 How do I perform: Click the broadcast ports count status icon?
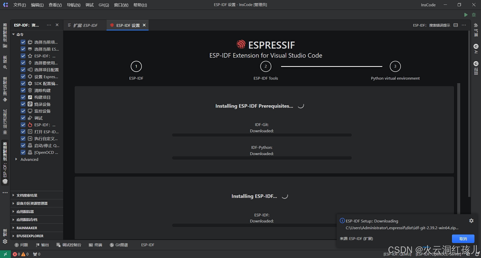(37, 254)
